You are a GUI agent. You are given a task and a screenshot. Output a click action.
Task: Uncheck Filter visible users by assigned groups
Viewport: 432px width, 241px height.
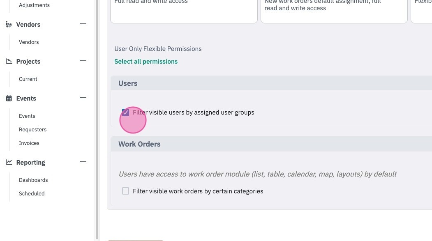[x=125, y=112]
